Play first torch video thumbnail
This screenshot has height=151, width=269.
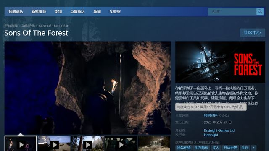tap(21, 143)
